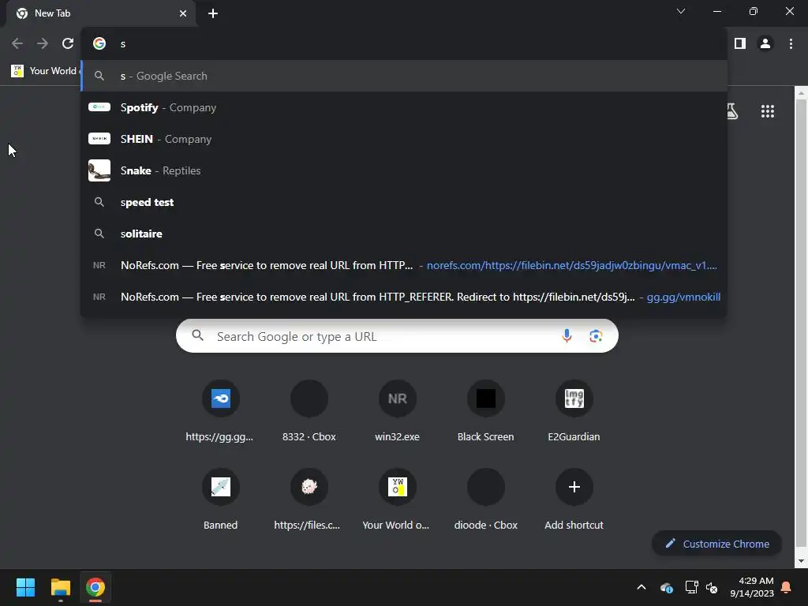
Task: Click the display network tray icon
Action: coord(691,587)
